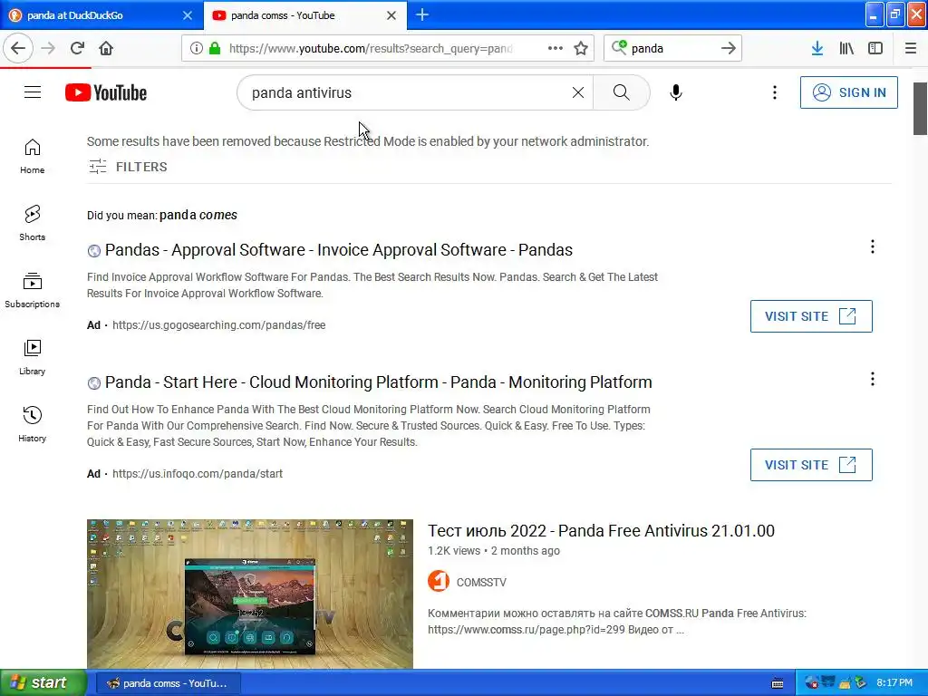
Task: Click the SIGN IN button
Action: pyautogui.click(x=848, y=92)
